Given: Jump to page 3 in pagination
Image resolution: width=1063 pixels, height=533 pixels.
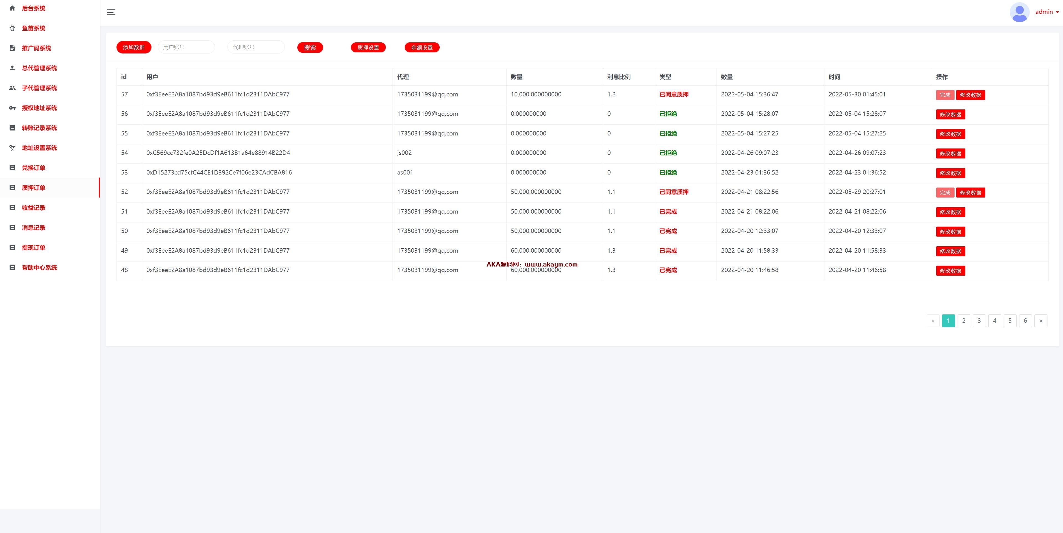Looking at the screenshot, I should [979, 321].
